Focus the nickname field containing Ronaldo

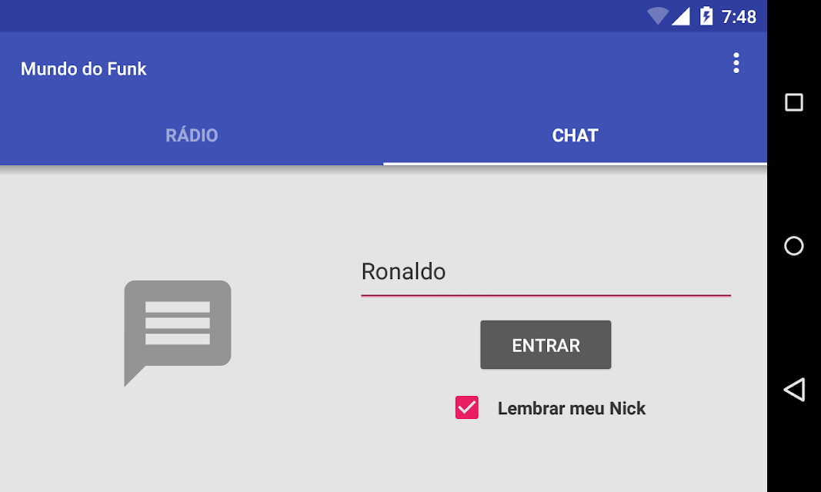(545, 271)
